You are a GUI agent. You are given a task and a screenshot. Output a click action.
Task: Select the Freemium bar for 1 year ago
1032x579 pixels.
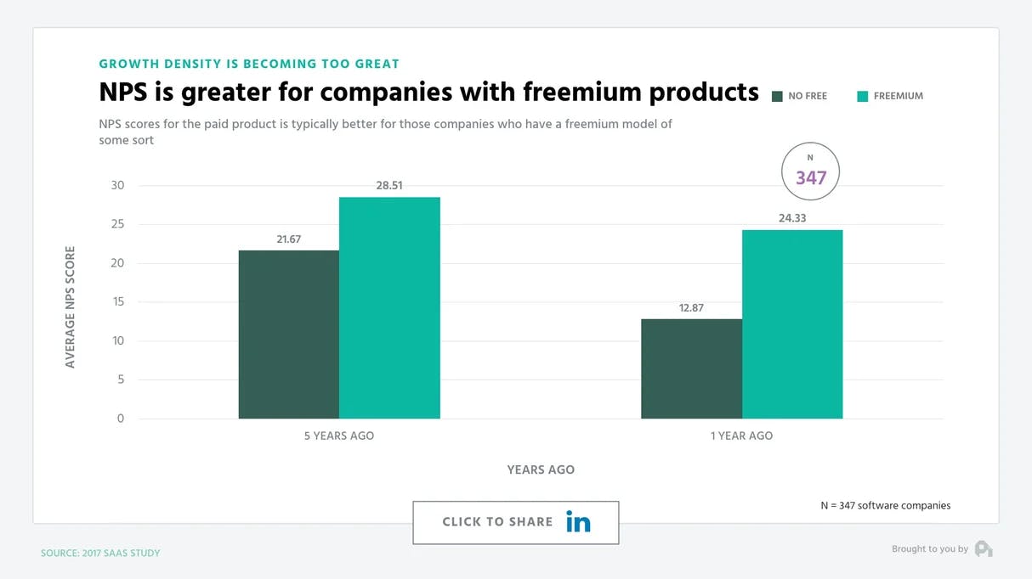(792, 323)
